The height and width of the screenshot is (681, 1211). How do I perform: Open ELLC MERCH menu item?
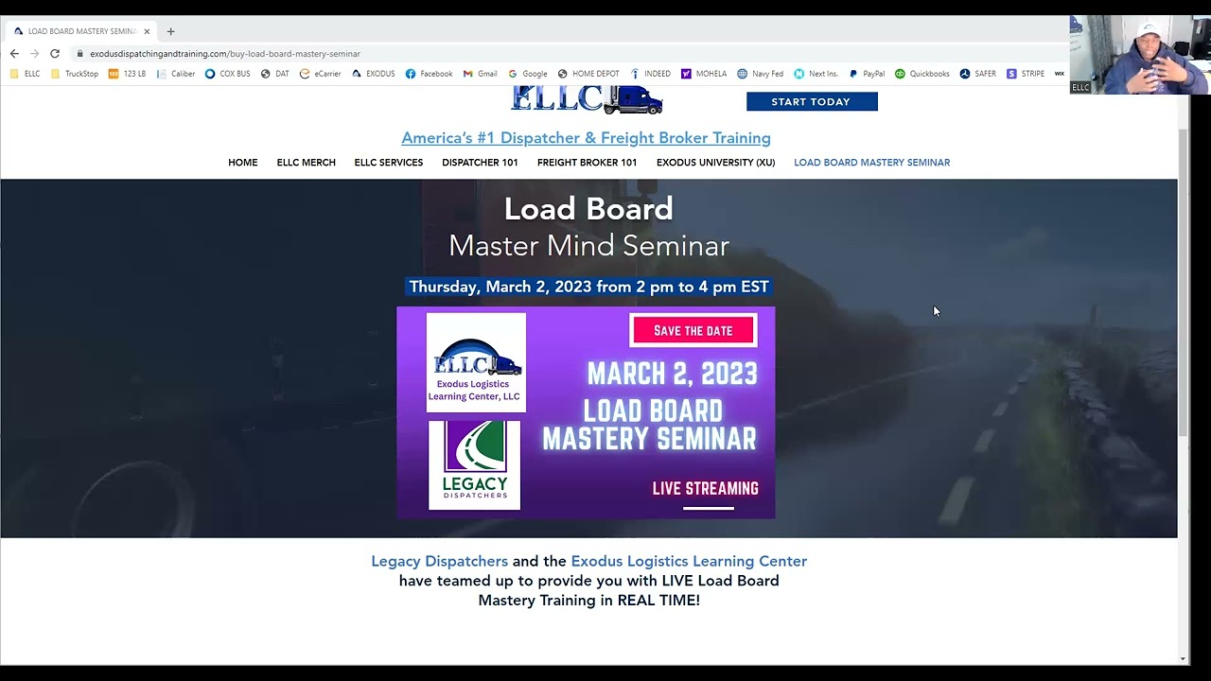[x=307, y=163]
